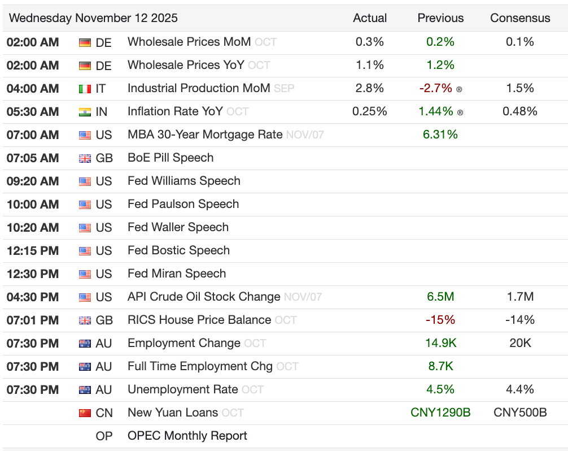This screenshot has width=568, height=451.
Task: Click the CNY1290B previous value
Action: (440, 413)
